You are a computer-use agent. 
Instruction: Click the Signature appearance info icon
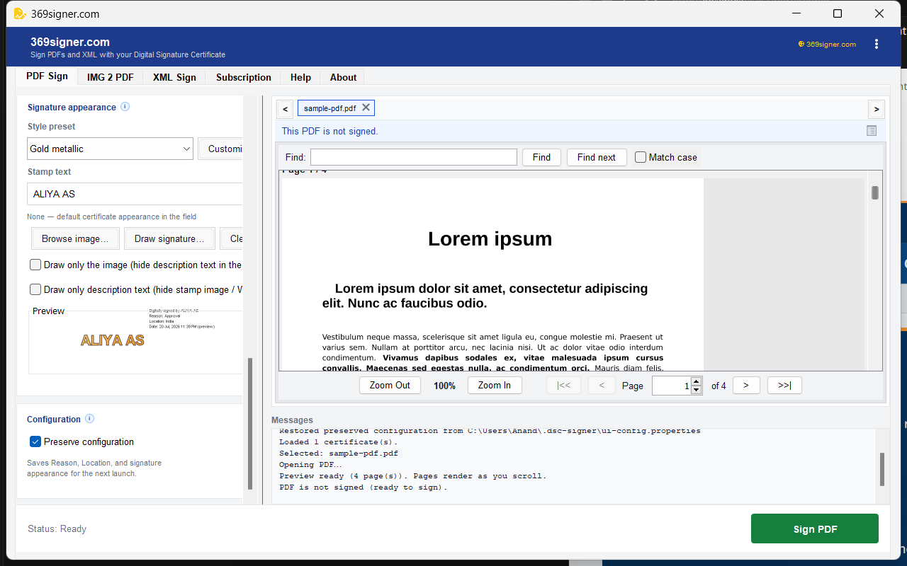pos(125,107)
